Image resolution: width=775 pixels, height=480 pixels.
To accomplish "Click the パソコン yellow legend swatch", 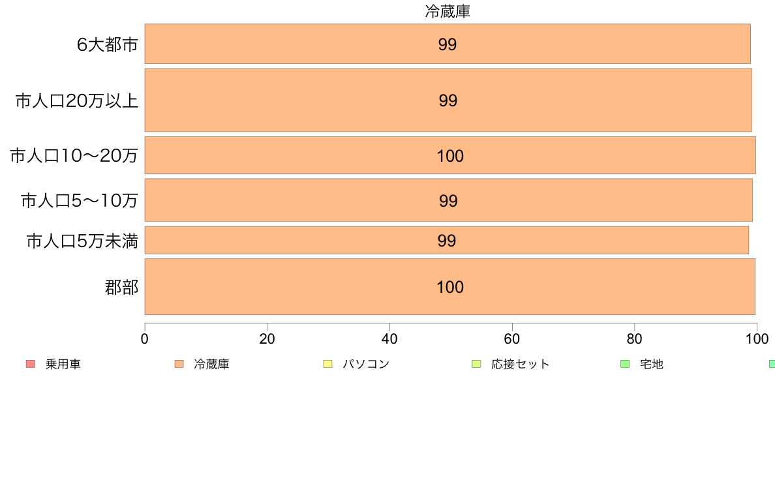I will tap(327, 364).
